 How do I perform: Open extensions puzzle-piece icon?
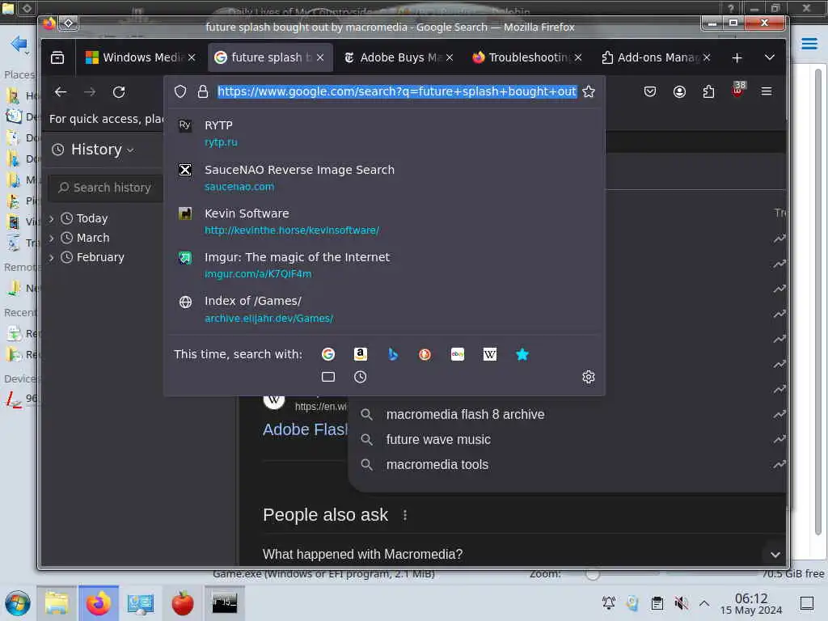[x=708, y=92]
